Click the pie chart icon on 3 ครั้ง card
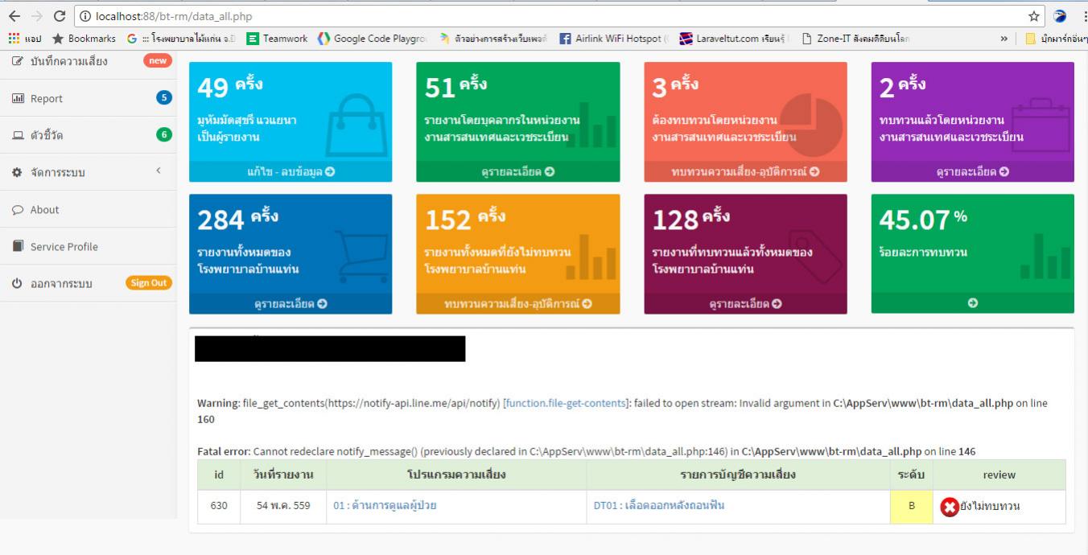1088x555 pixels. click(811, 125)
